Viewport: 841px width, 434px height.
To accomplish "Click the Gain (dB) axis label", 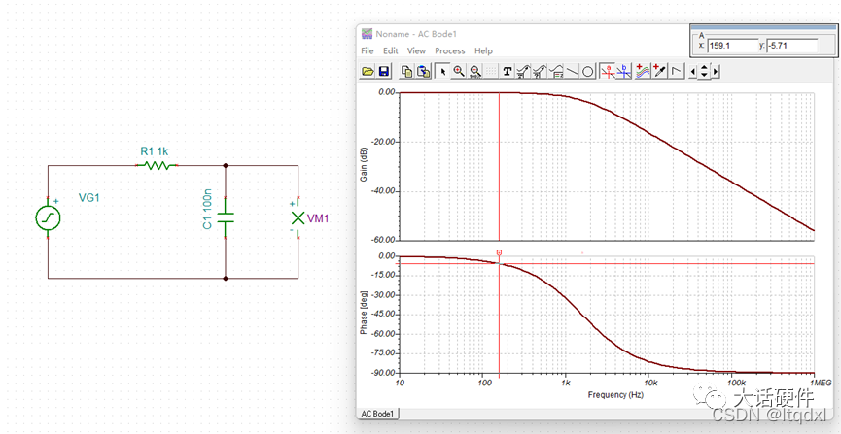I will [364, 166].
